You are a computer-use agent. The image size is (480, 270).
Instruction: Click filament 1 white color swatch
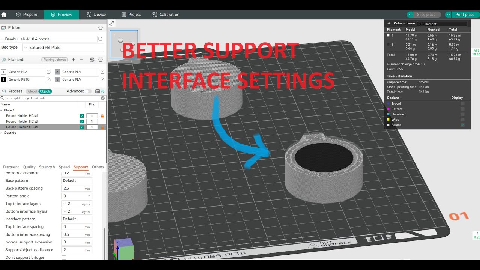(3, 72)
